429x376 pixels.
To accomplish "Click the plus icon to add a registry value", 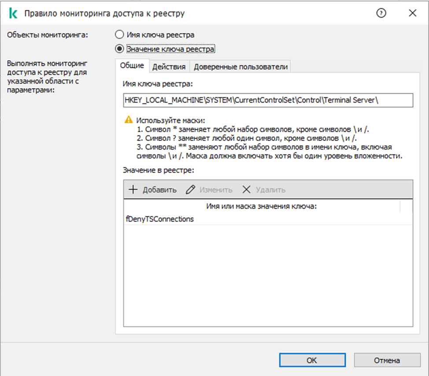I will pos(133,190).
